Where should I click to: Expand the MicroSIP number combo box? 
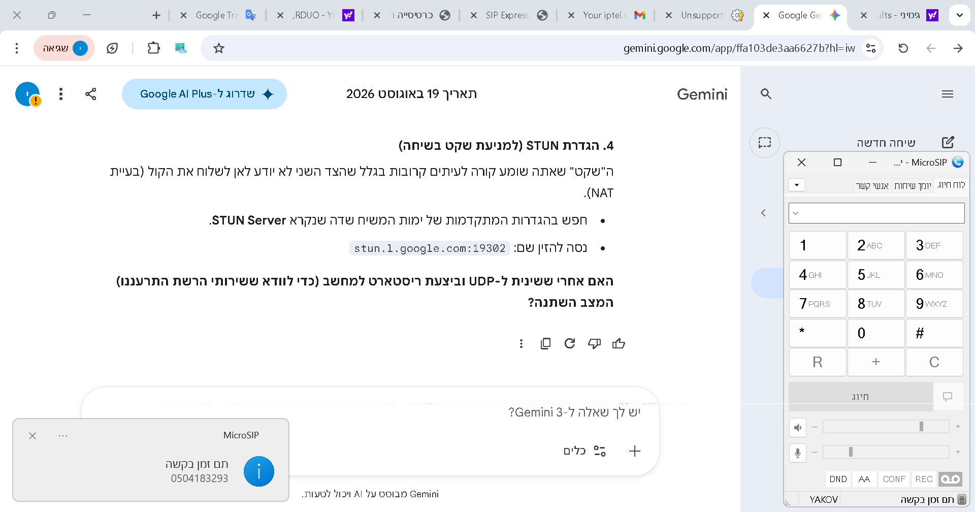pyautogui.click(x=796, y=213)
